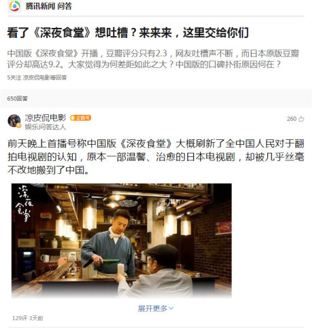Viewport: 315px width, 333px height.
Task: Click the orange 企鹅号 badge
Action: pos(80,118)
